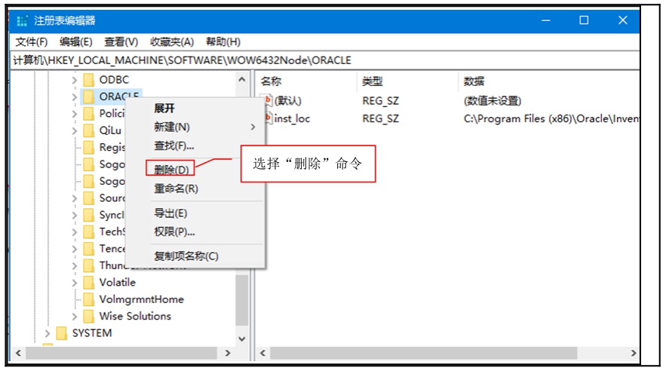Select the VolmgrmntHome tree item

[x=141, y=299]
